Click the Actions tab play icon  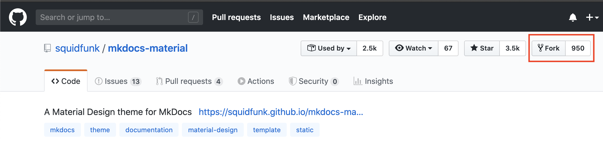[242, 81]
